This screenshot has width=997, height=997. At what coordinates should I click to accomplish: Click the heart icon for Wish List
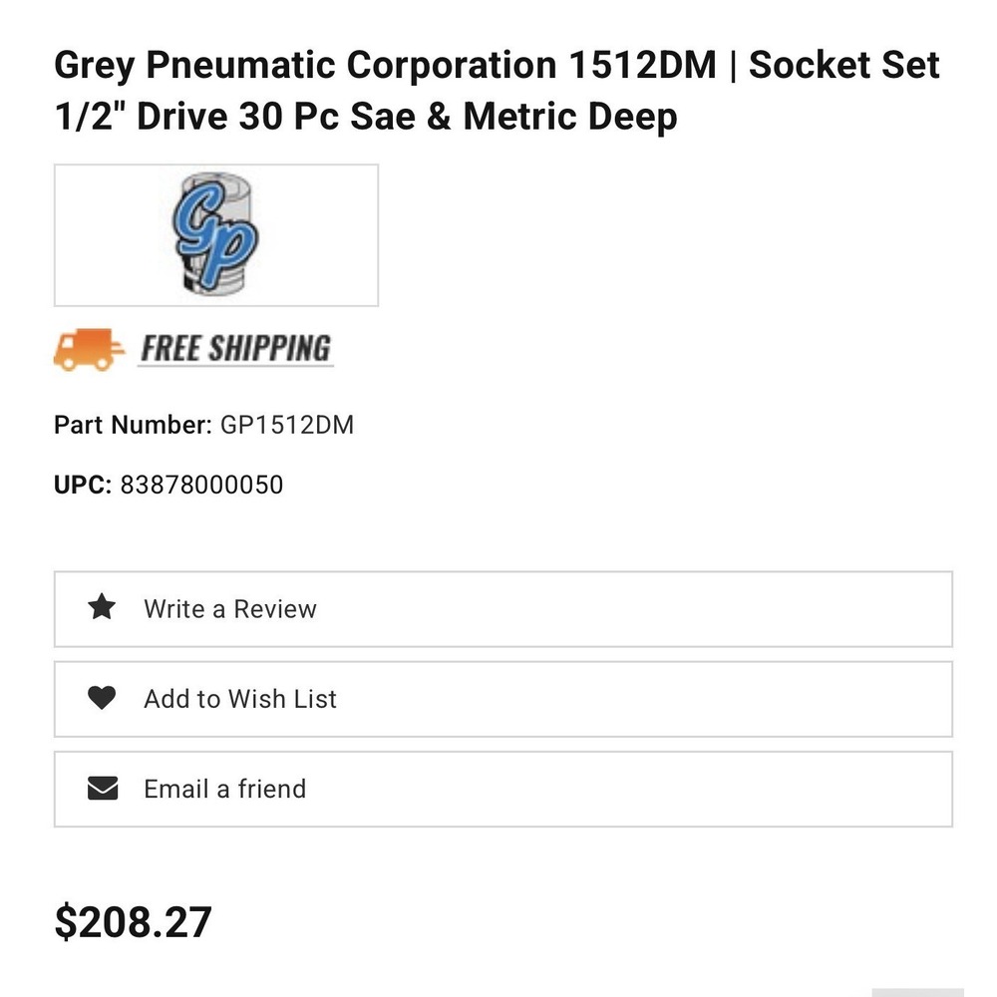click(x=102, y=698)
